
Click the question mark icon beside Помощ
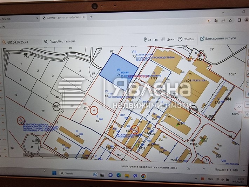tap(180, 39)
